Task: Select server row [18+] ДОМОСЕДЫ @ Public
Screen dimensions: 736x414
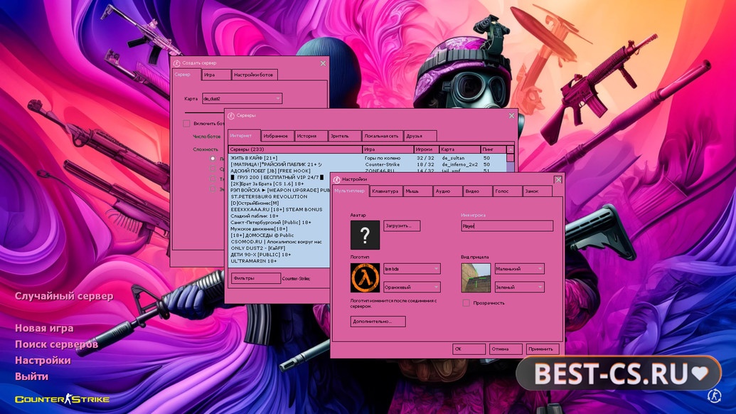Action: 279,235
